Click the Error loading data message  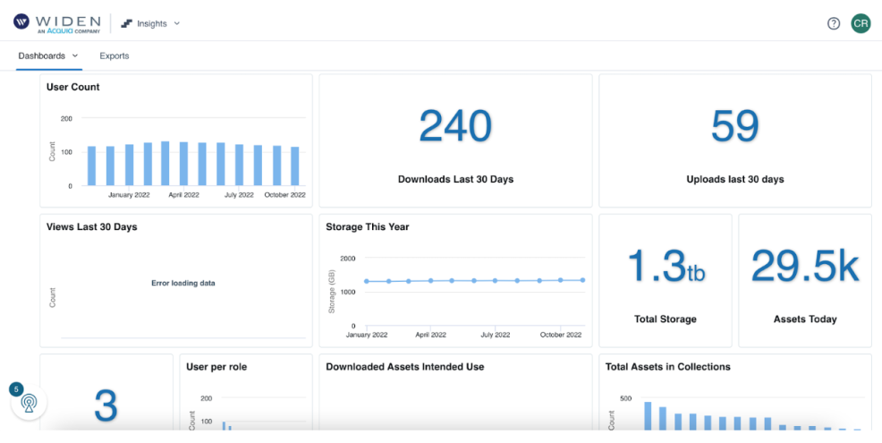[x=182, y=283]
